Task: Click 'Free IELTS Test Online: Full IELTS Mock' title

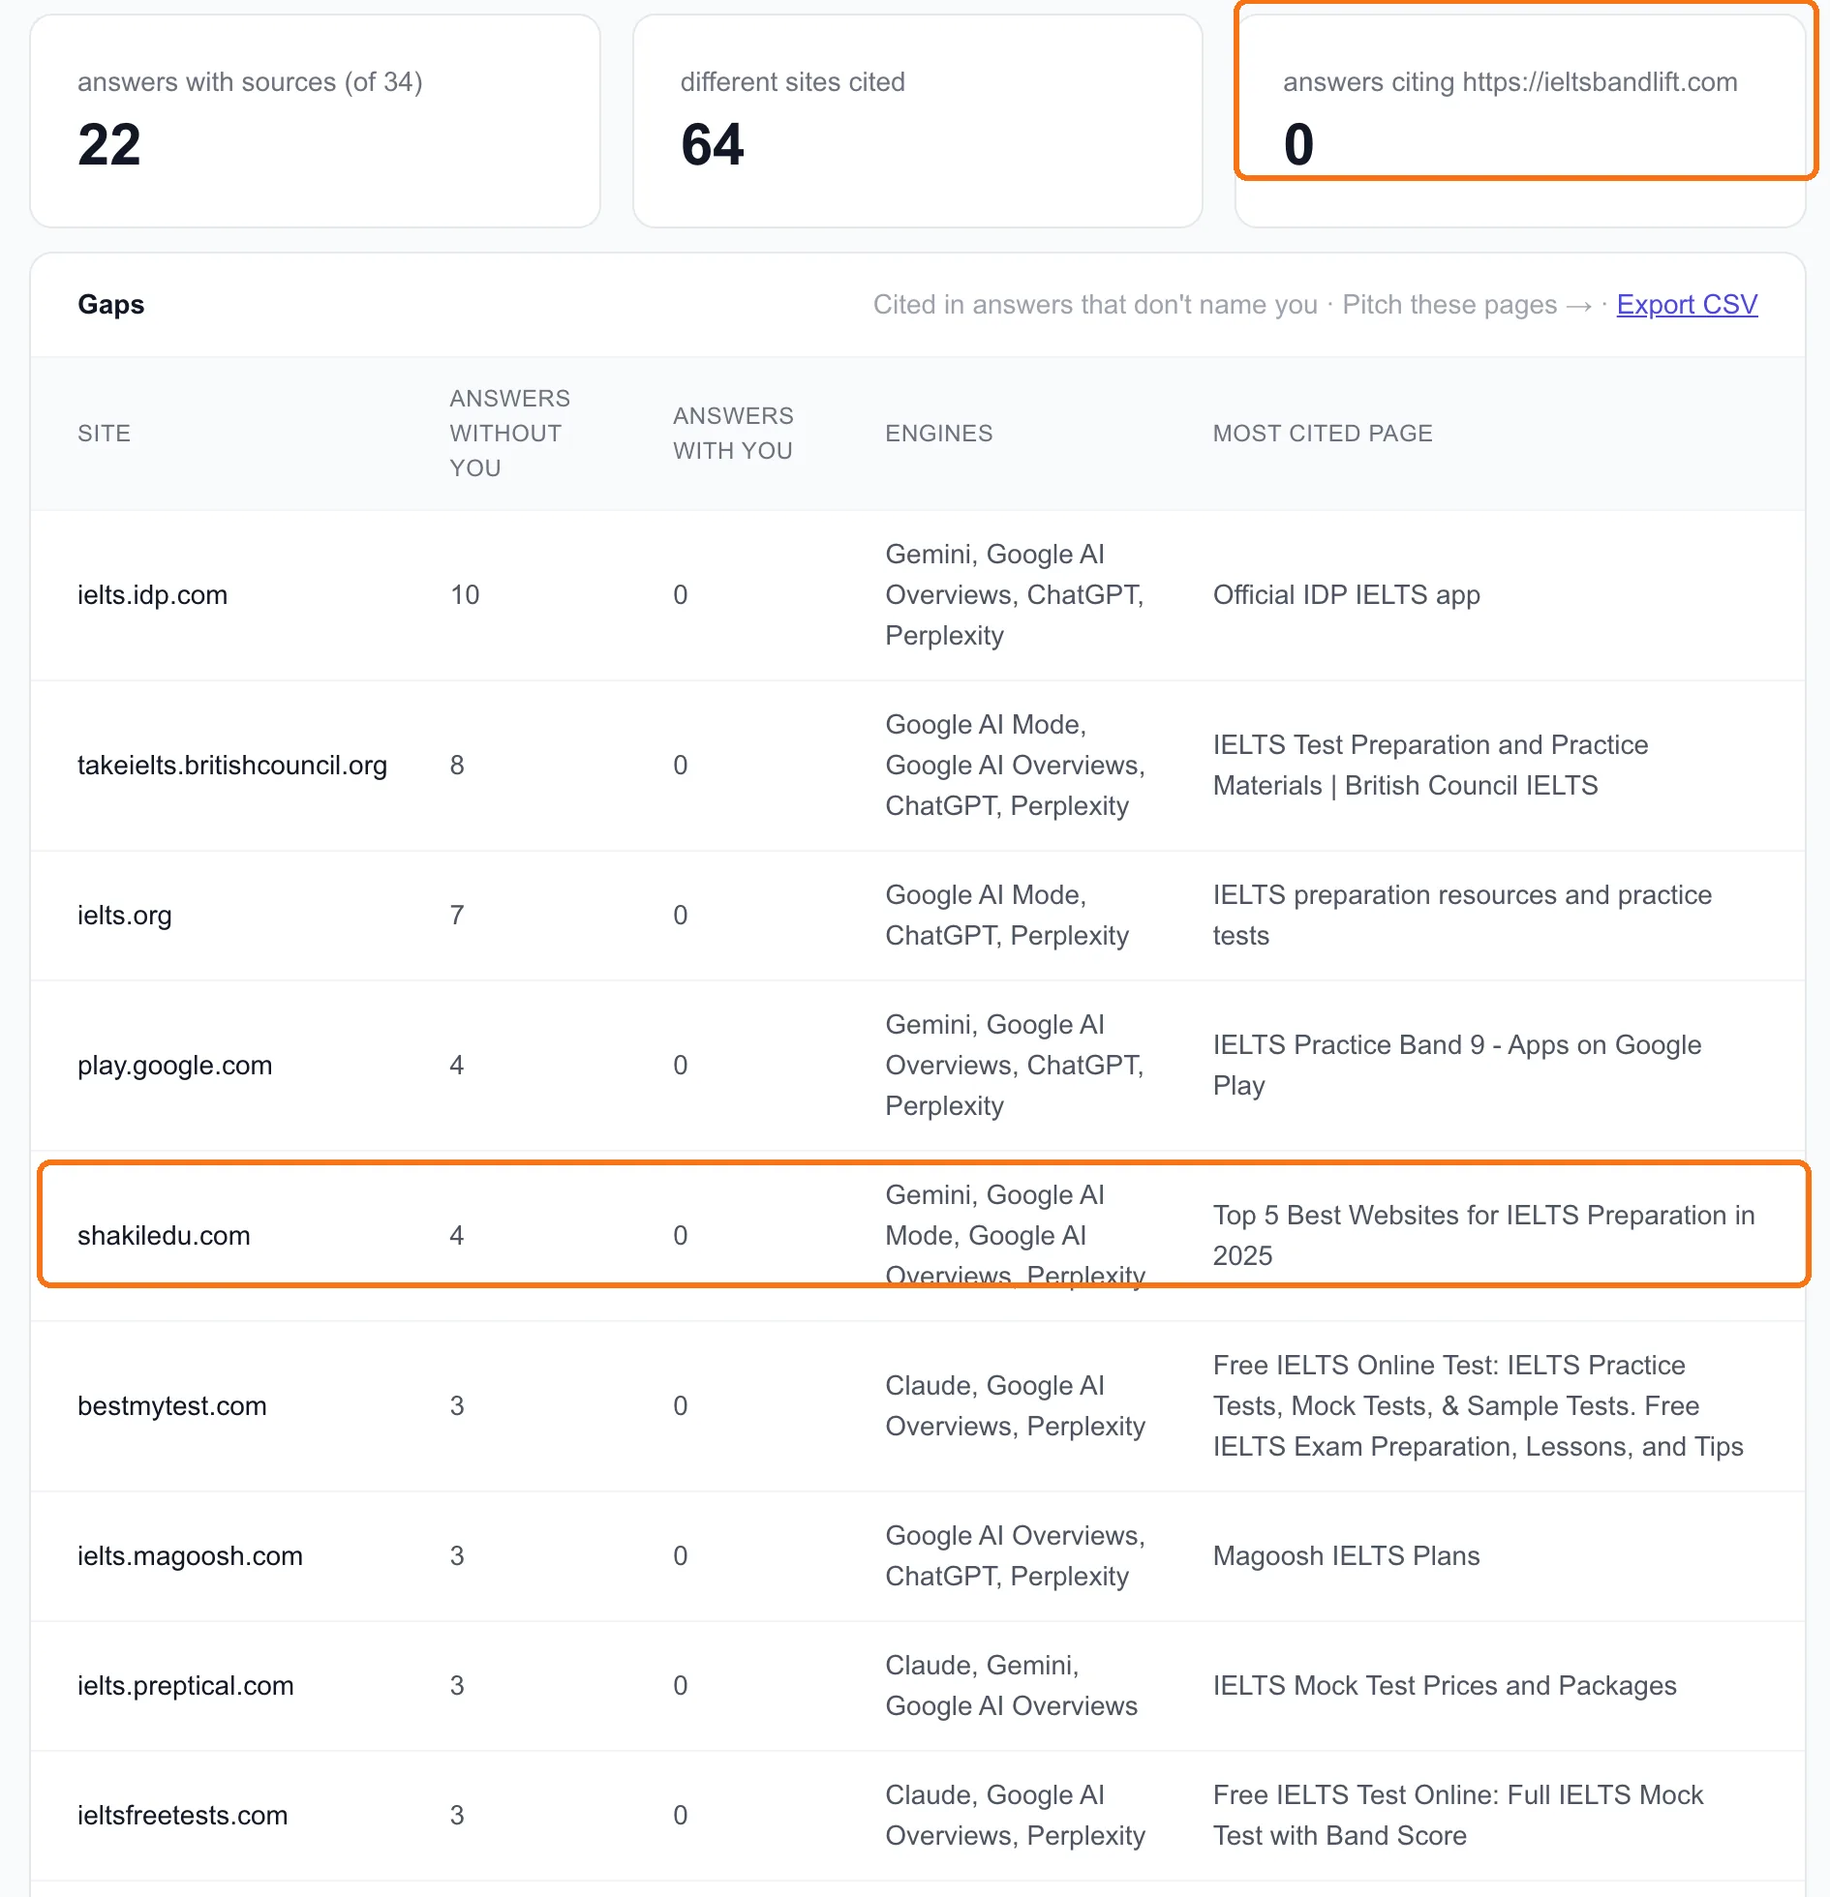Action: click(x=1458, y=1815)
